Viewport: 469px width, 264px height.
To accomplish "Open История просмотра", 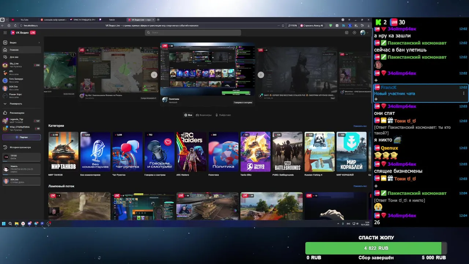I will click(21, 147).
